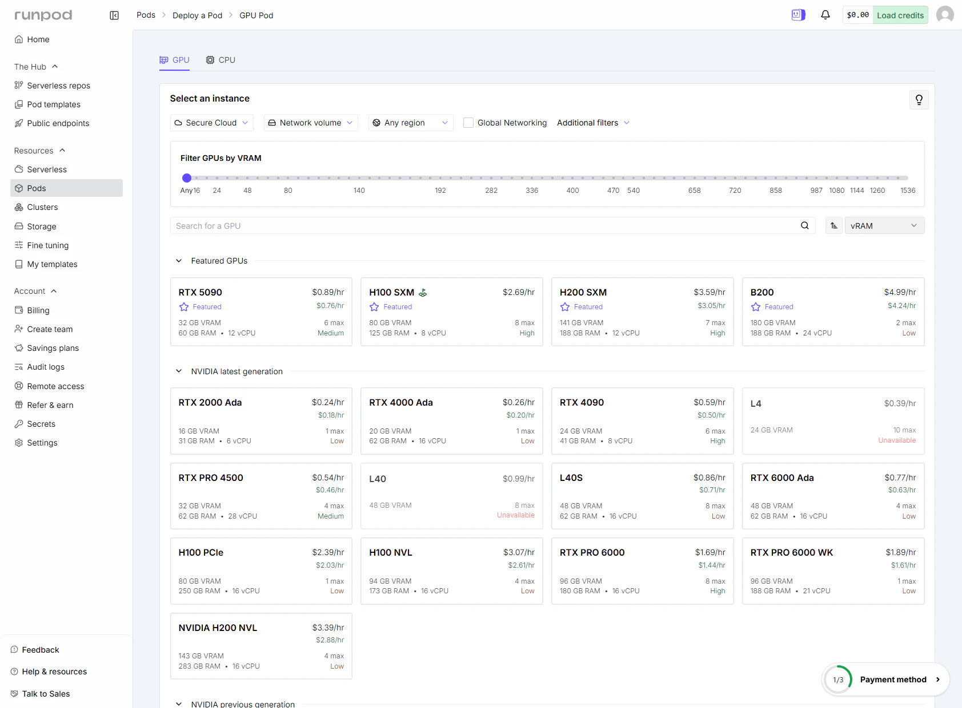The image size is (962, 708).
Task: Toggle the sort direction icon
Action: click(834, 226)
